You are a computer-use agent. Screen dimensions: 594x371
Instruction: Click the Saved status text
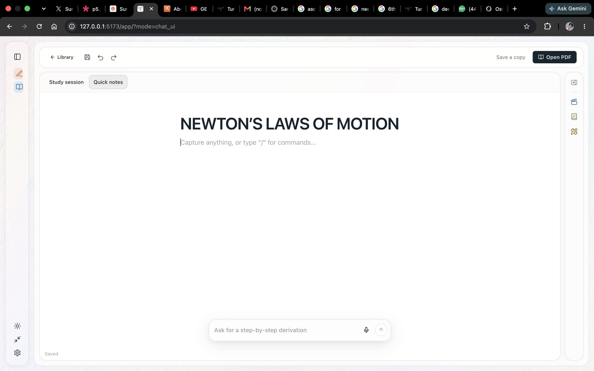click(x=51, y=354)
